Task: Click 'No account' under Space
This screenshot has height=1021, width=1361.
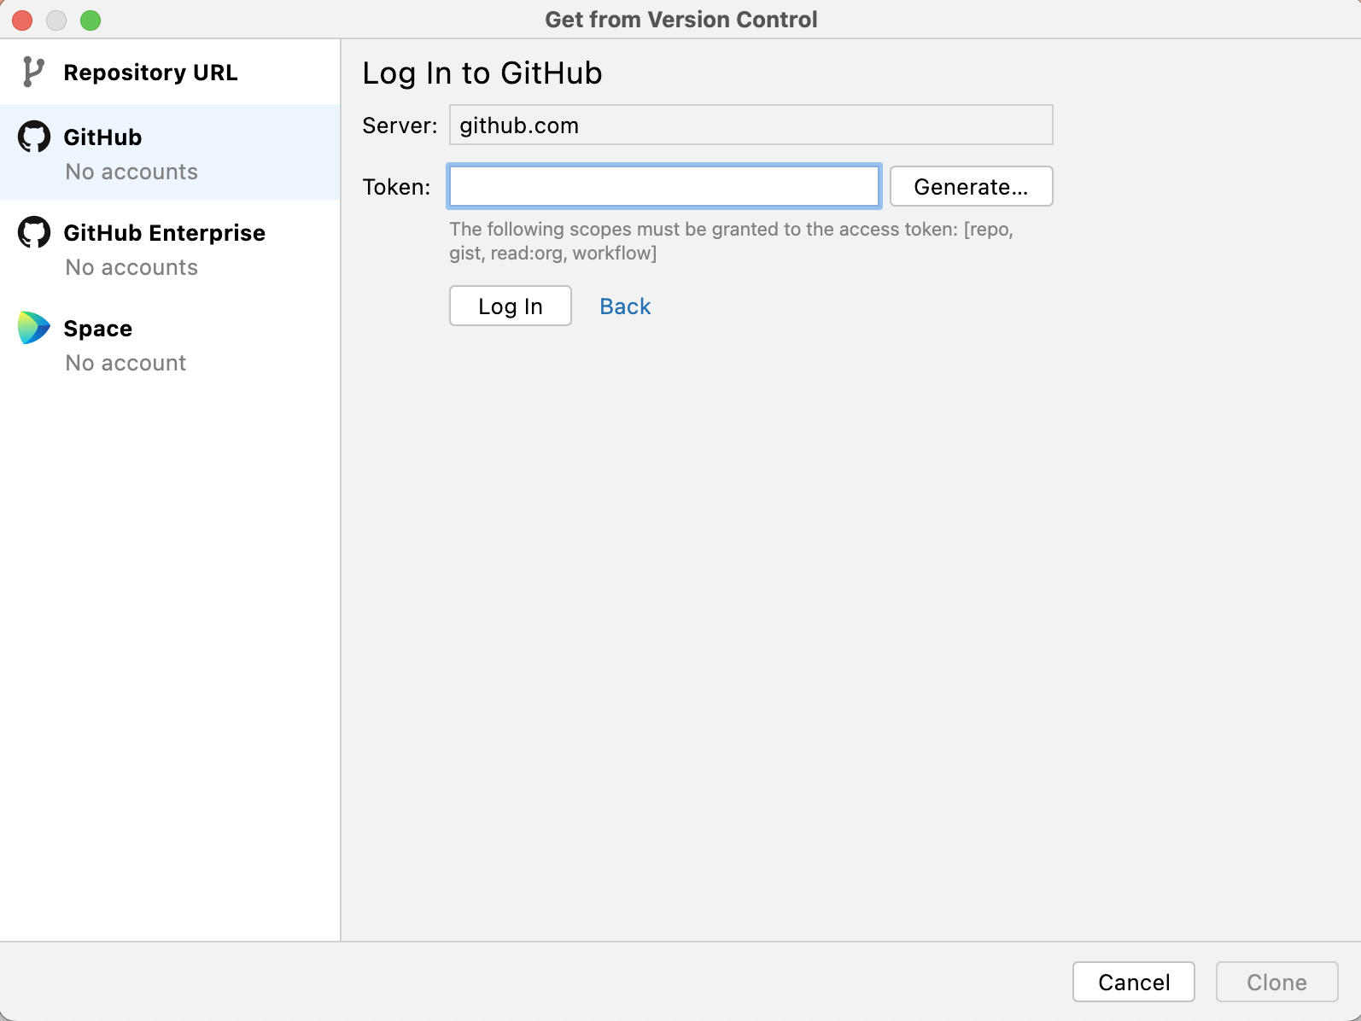Action: 125,362
